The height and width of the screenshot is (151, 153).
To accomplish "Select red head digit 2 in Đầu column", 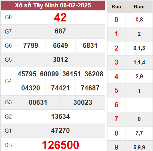I will [117, 48].
